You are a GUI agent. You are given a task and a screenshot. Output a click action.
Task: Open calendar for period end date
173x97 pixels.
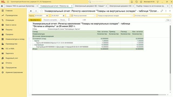click(64, 16)
